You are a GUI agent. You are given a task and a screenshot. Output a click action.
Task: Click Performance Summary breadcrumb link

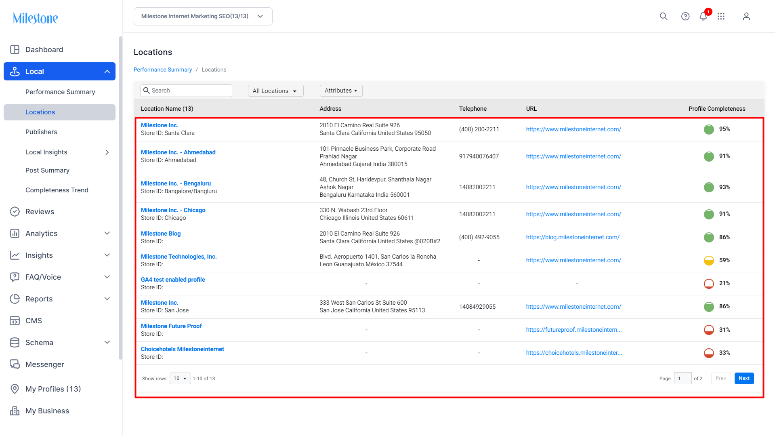click(163, 70)
